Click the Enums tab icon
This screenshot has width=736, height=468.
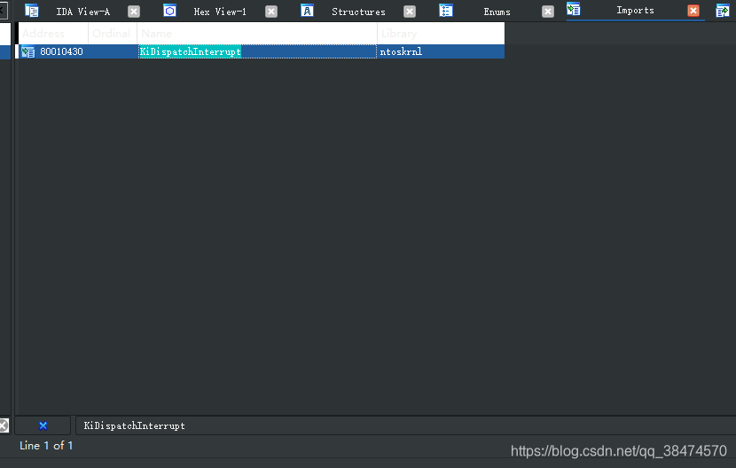(446, 11)
